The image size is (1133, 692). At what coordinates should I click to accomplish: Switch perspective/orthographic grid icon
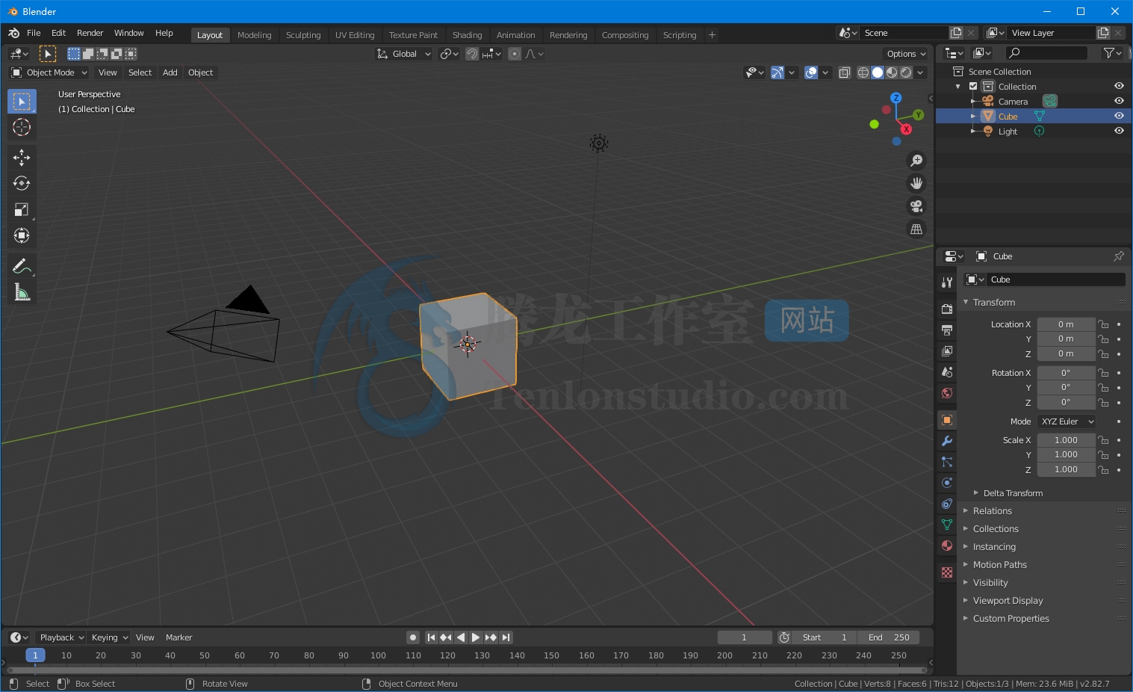(x=916, y=229)
